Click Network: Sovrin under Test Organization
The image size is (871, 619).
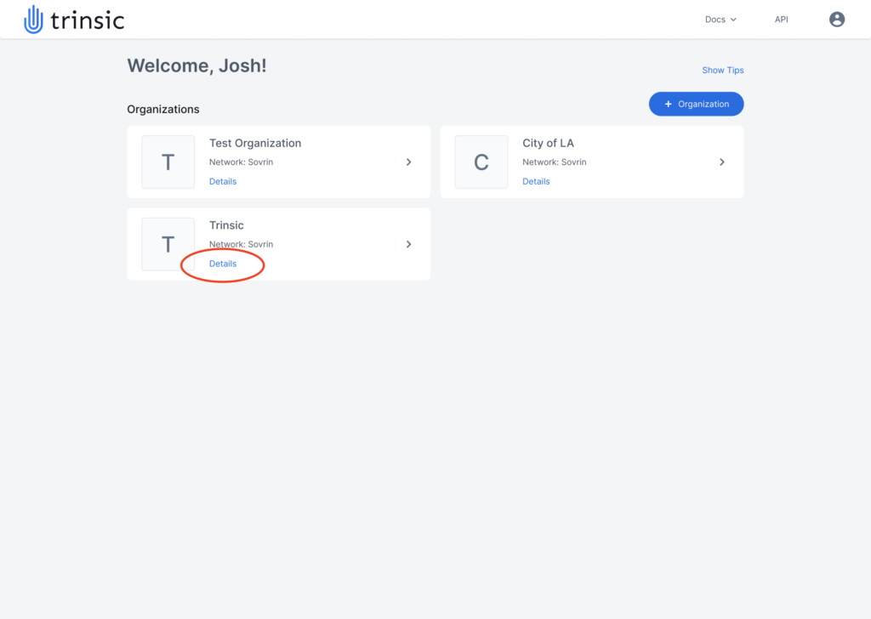tap(241, 162)
